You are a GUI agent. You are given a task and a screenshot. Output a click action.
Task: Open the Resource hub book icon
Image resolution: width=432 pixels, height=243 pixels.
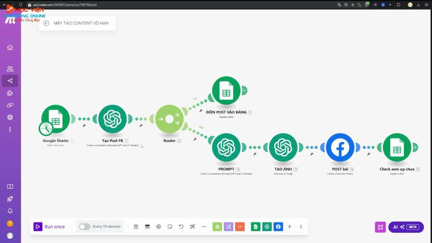[x=10, y=186]
